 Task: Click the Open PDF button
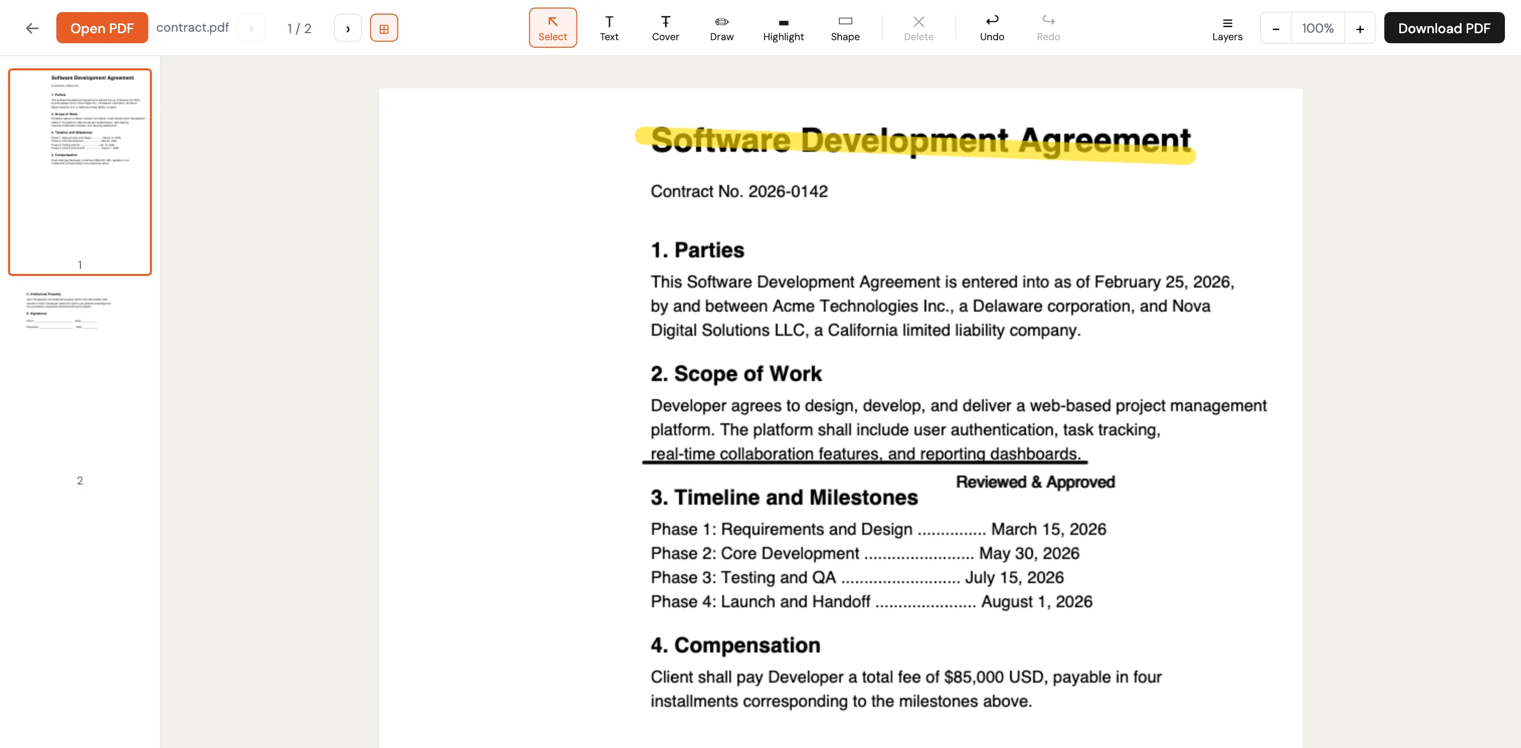click(102, 27)
